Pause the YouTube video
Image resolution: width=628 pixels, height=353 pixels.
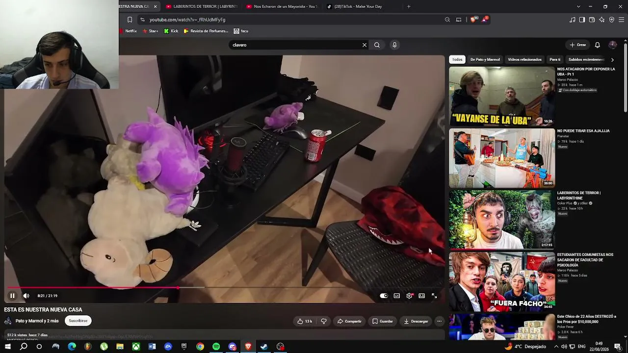(x=12, y=296)
